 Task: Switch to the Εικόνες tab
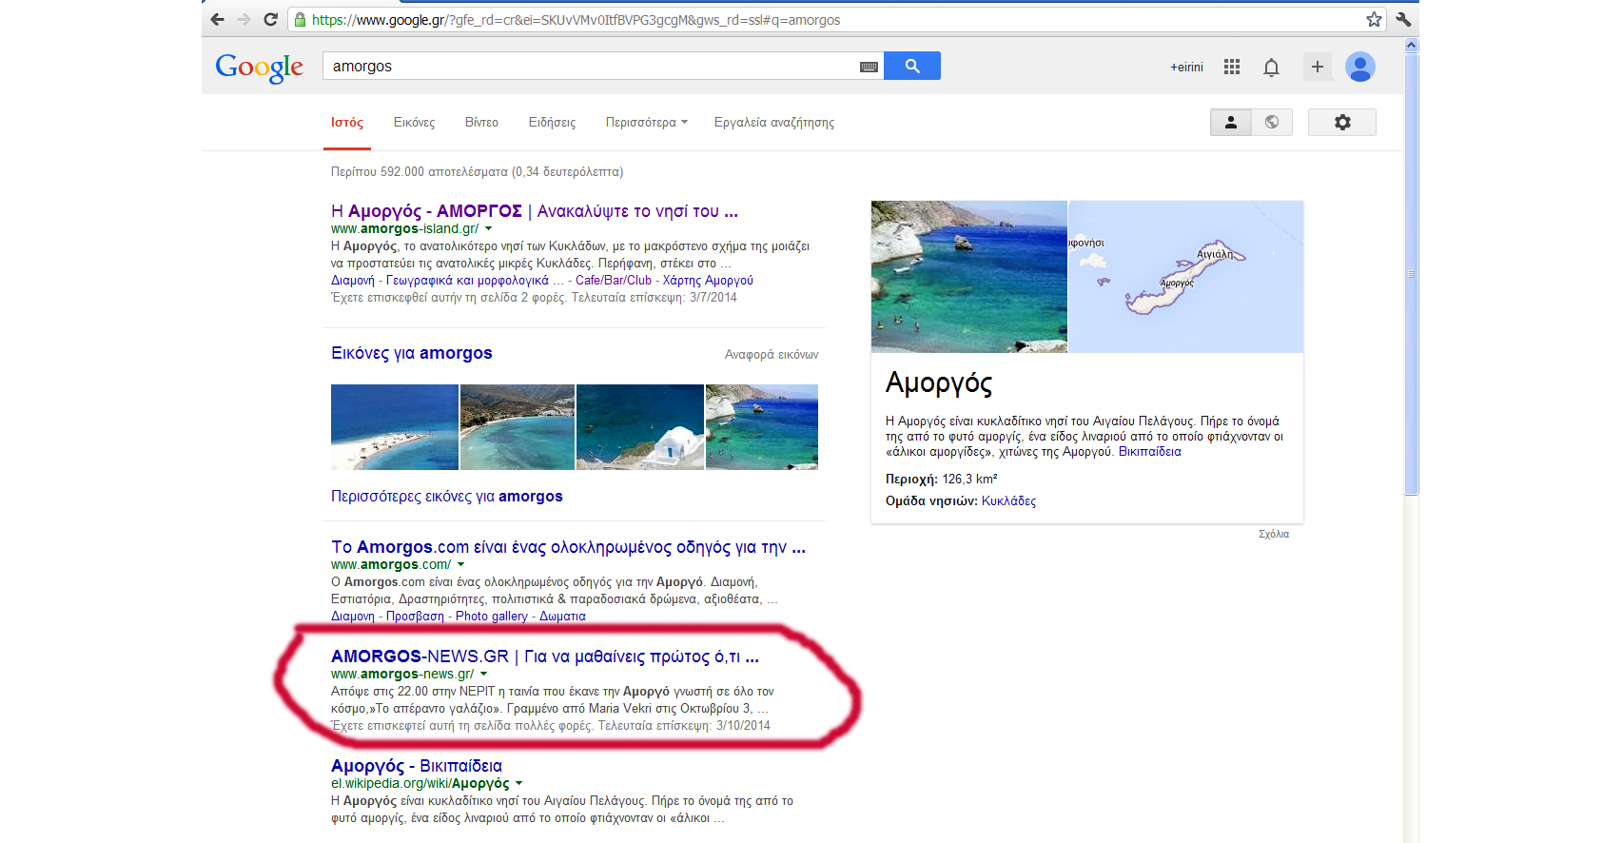(x=414, y=122)
